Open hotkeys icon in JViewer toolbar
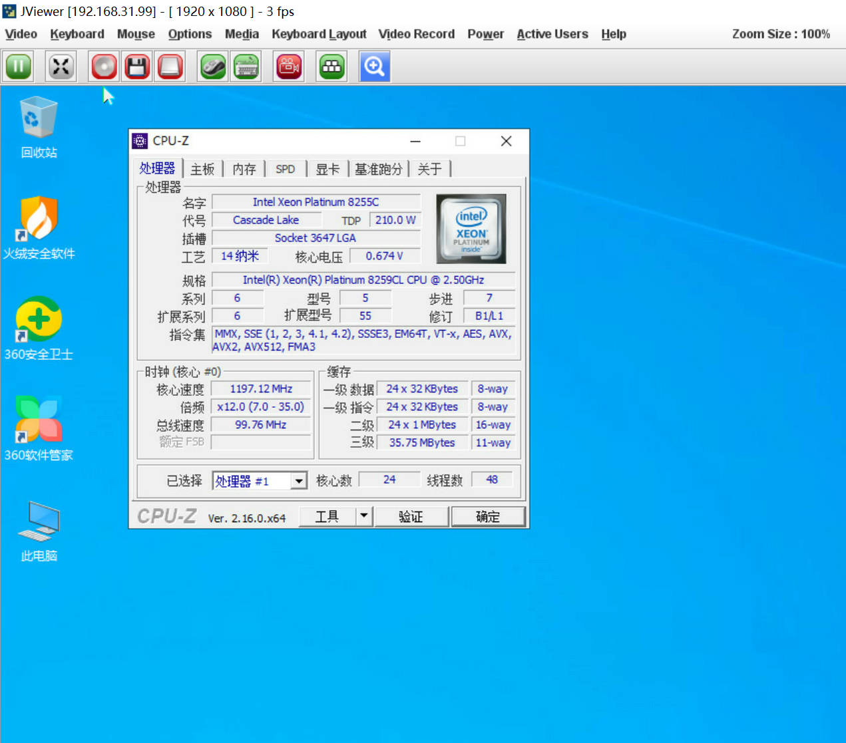Viewport: 846px width, 743px height. point(332,67)
